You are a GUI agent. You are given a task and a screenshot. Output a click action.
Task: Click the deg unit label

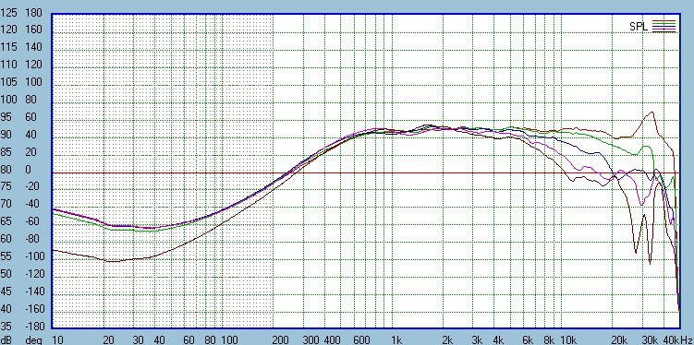click(x=33, y=340)
